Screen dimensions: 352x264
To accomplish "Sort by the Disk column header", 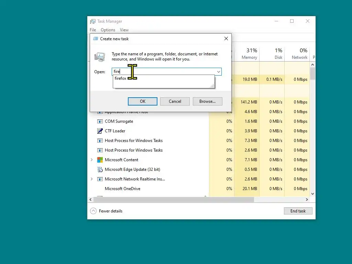I will point(272,54).
